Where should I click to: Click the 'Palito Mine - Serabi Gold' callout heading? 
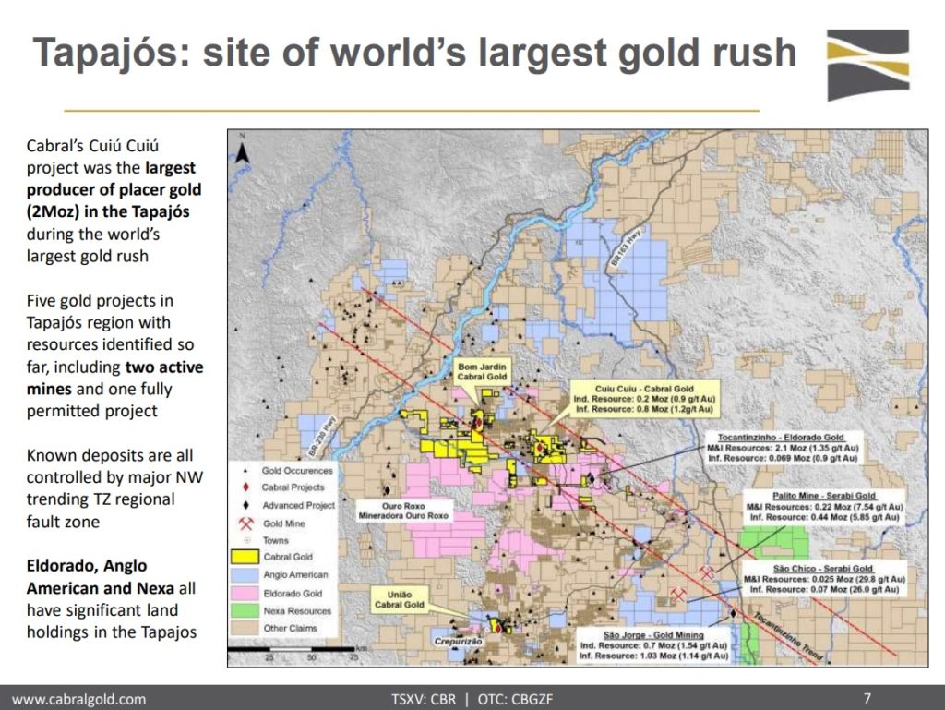pyautogui.click(x=824, y=496)
